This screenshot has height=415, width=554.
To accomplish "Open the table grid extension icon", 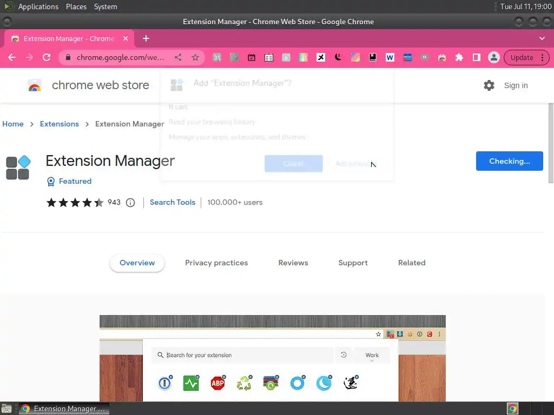I will 269,57.
